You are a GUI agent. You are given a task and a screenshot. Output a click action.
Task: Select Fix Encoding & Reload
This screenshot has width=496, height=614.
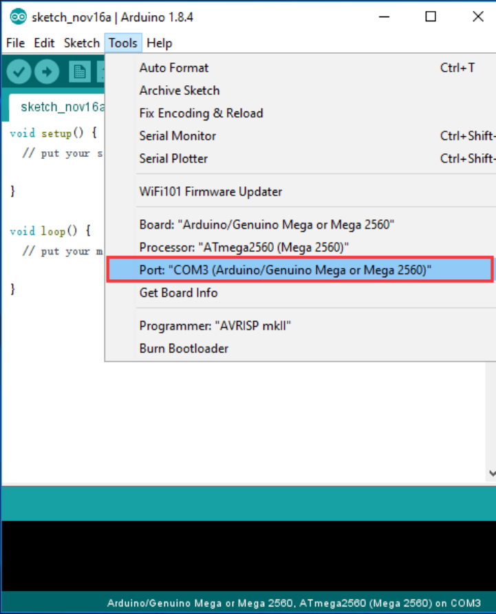click(300, 113)
